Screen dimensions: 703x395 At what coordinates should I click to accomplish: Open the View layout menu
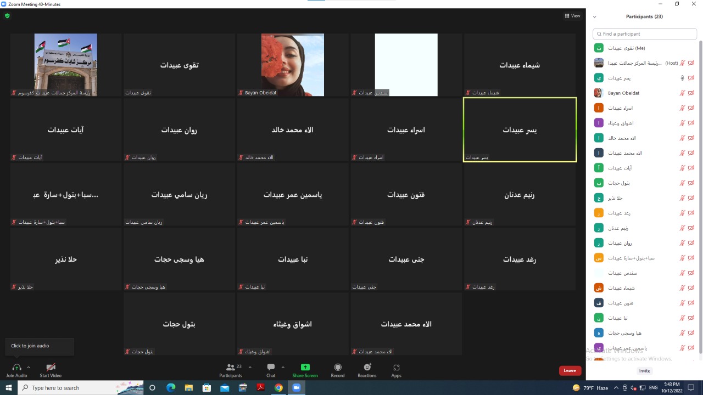click(572, 16)
